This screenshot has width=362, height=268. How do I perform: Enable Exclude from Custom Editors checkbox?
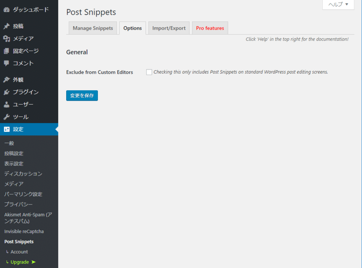(x=149, y=72)
